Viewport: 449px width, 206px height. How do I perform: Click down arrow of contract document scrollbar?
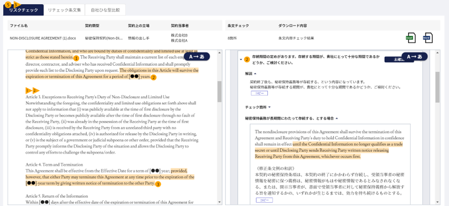(x=219, y=201)
